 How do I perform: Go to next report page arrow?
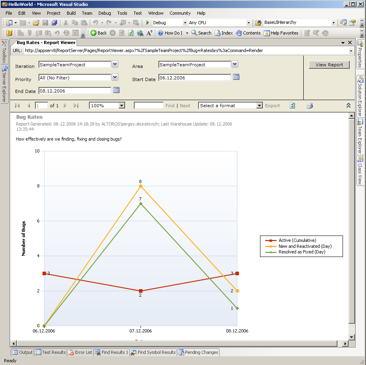coord(65,106)
